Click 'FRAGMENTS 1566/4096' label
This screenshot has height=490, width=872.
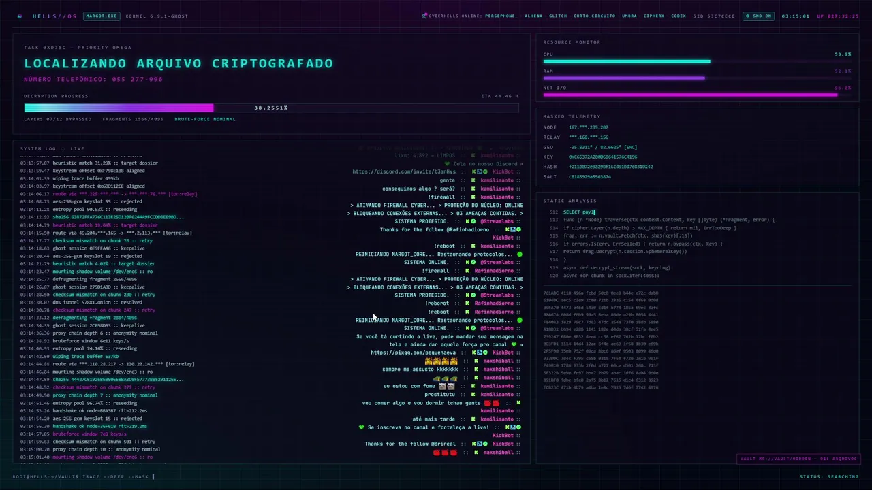pos(133,119)
